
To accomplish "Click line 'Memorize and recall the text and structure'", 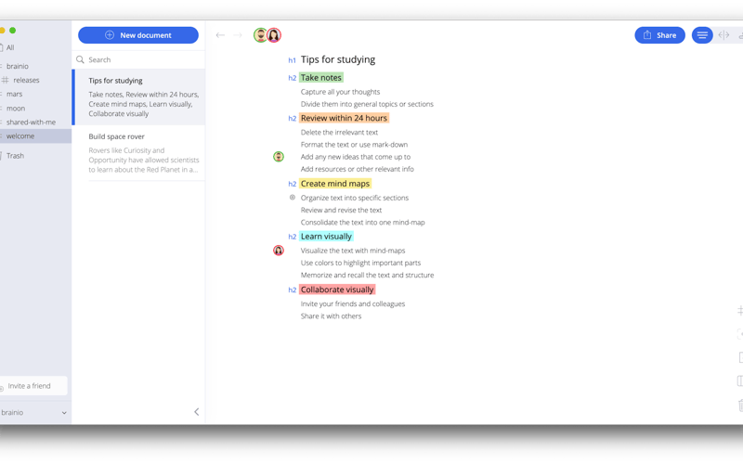I will pos(367,275).
